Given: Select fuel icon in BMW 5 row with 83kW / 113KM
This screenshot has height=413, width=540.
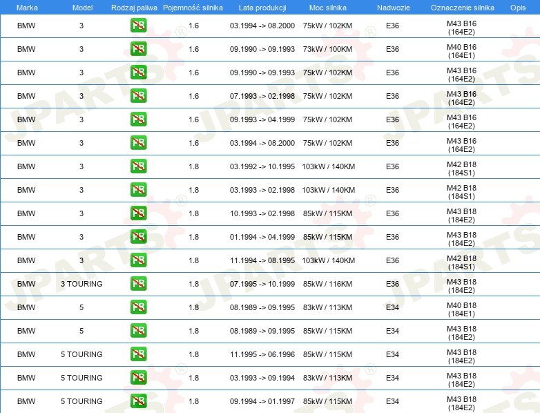Looking at the screenshot, I should pos(138,307).
